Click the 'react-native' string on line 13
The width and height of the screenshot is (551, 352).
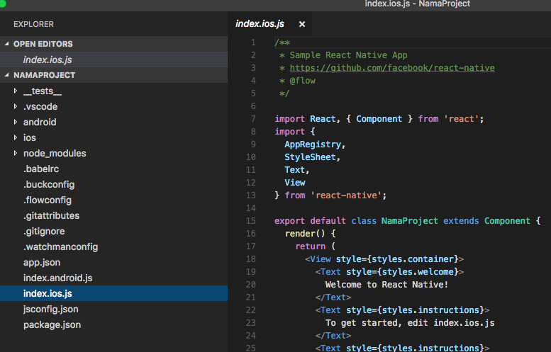(346, 195)
